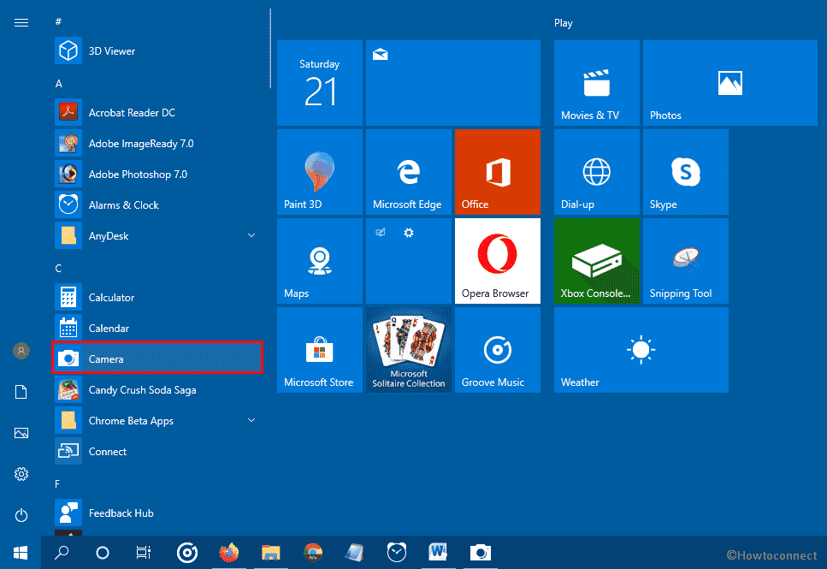This screenshot has width=827, height=569.
Task: Open the Maps tile
Action: (x=320, y=261)
